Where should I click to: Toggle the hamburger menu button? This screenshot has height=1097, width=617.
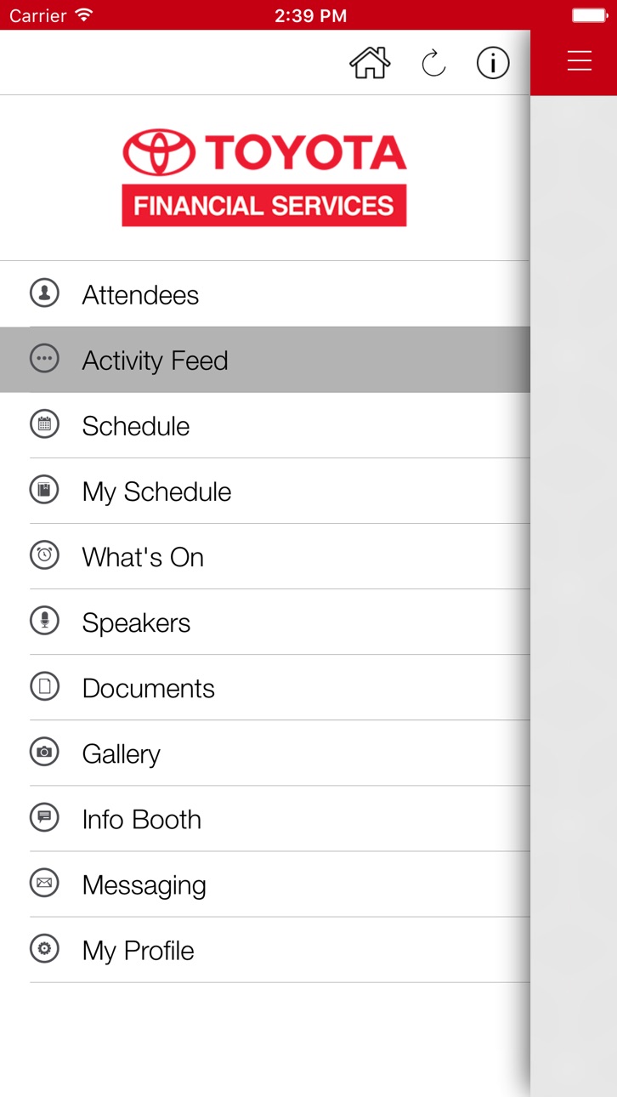tap(580, 61)
